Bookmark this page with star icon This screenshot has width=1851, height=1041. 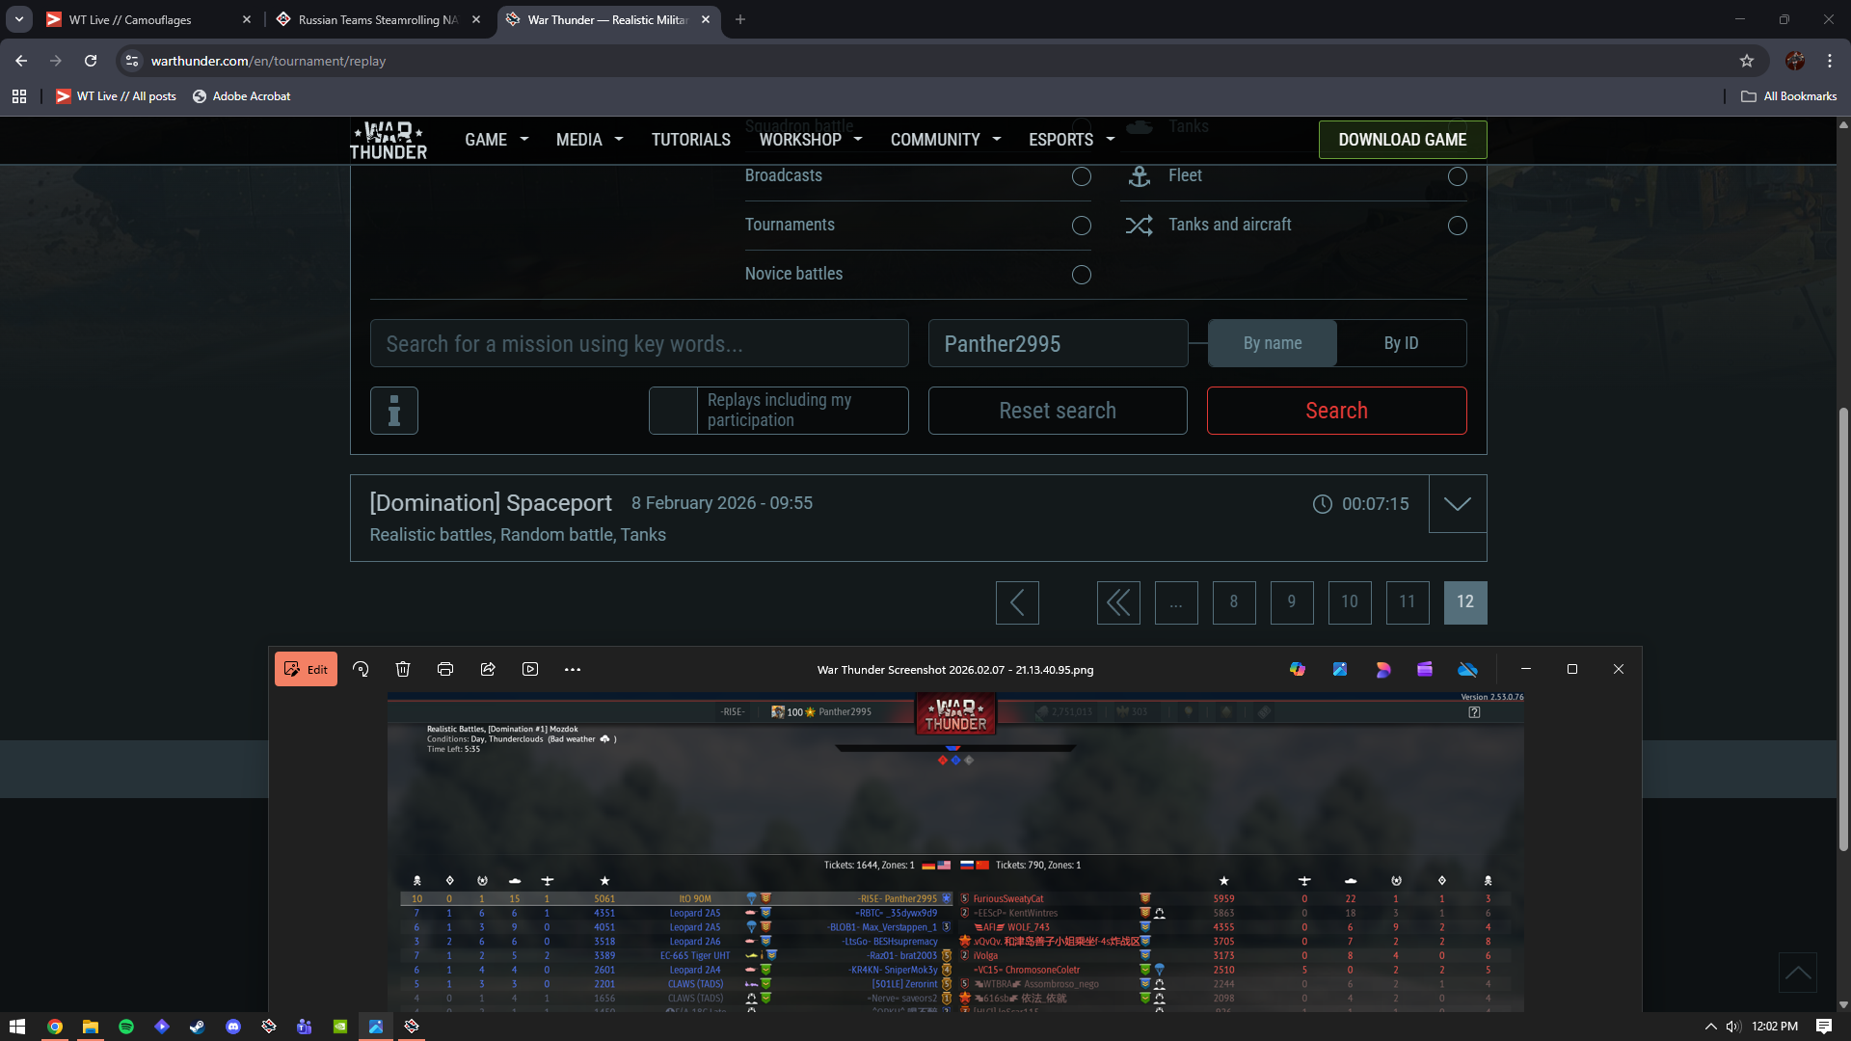[x=1747, y=61]
